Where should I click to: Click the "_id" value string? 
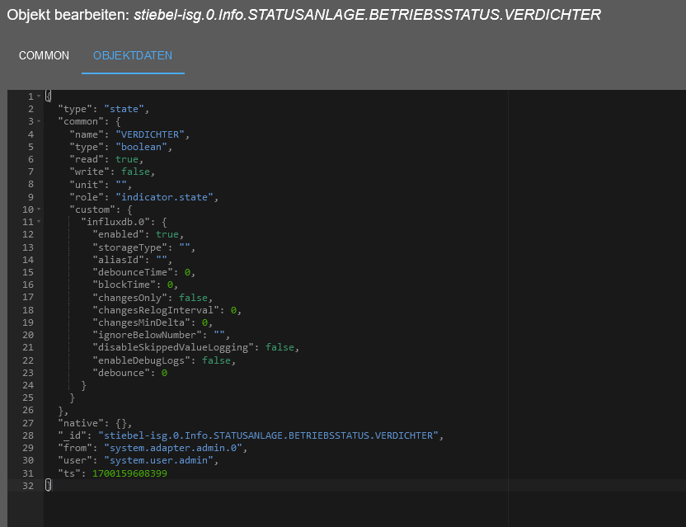(x=270, y=435)
